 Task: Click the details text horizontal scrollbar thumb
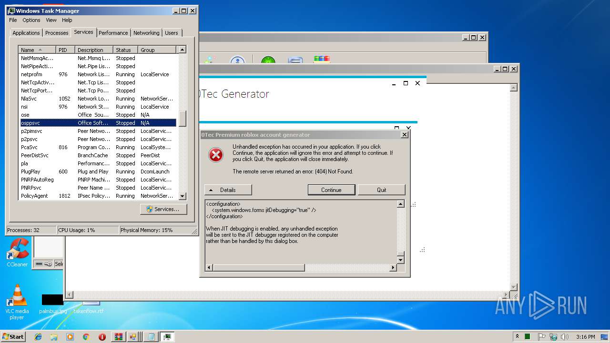pyautogui.click(x=259, y=268)
